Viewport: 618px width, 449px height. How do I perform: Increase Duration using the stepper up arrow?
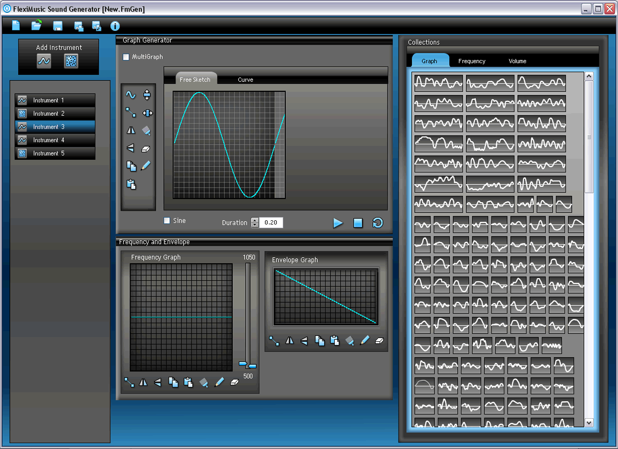[x=255, y=220]
